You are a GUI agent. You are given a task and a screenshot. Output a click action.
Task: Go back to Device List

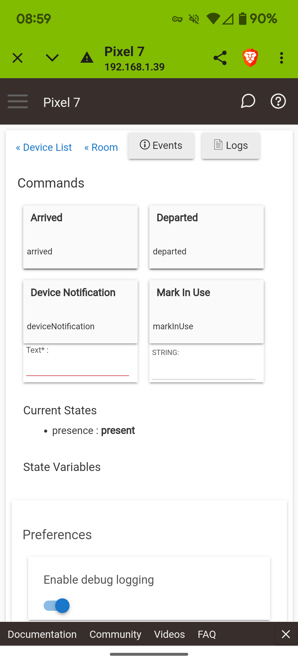(x=44, y=148)
